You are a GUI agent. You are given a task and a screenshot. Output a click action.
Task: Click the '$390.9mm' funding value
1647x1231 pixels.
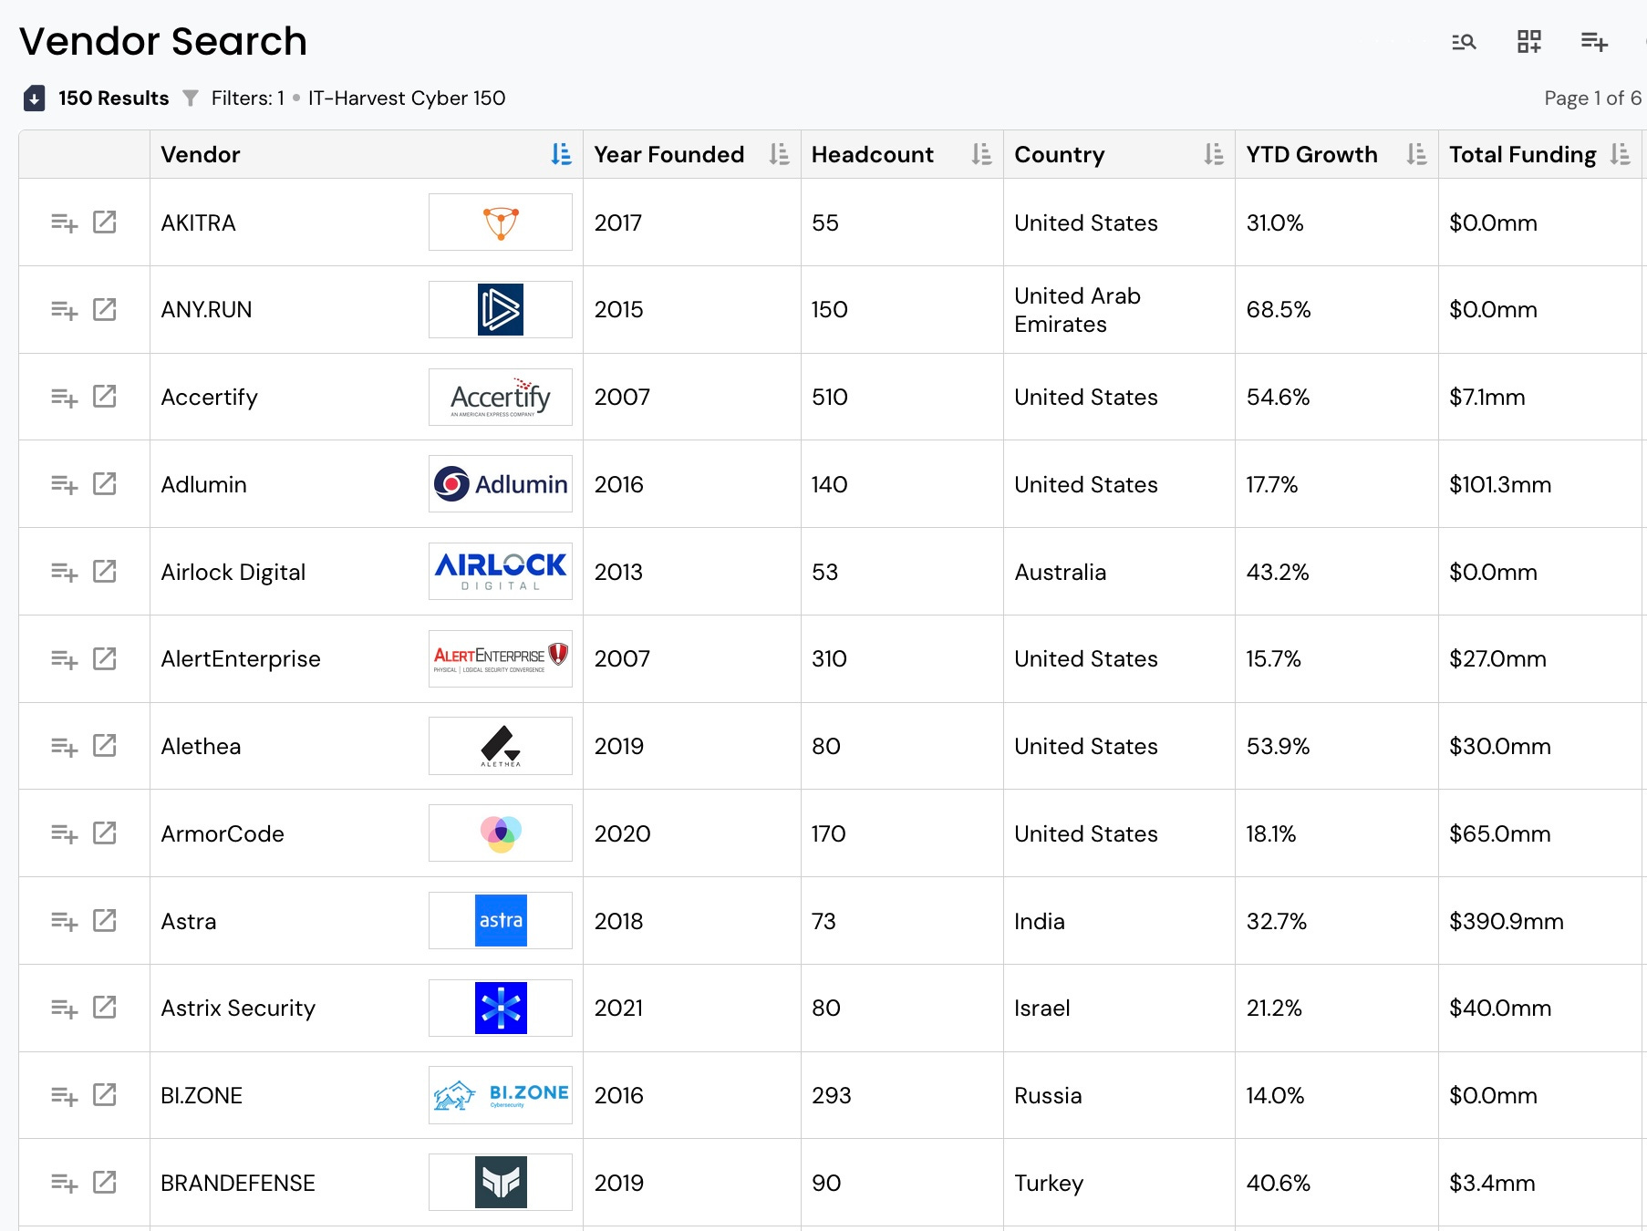coord(1507,921)
